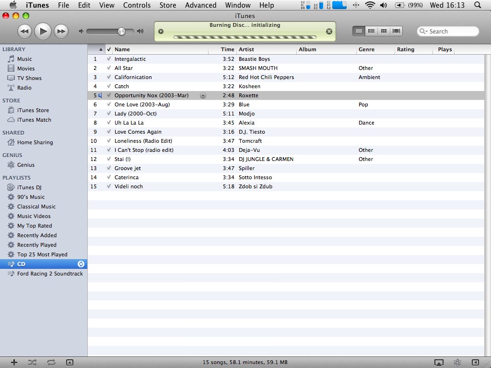Open Radio in the sidebar
Image resolution: width=491 pixels, height=368 pixels.
click(x=24, y=88)
